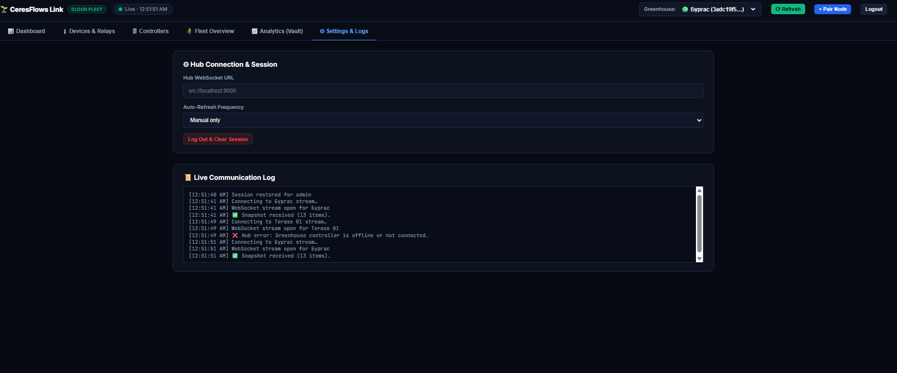Click the Hub WebSocket URL input field
Viewport: 897px width, 373px height.
click(443, 91)
